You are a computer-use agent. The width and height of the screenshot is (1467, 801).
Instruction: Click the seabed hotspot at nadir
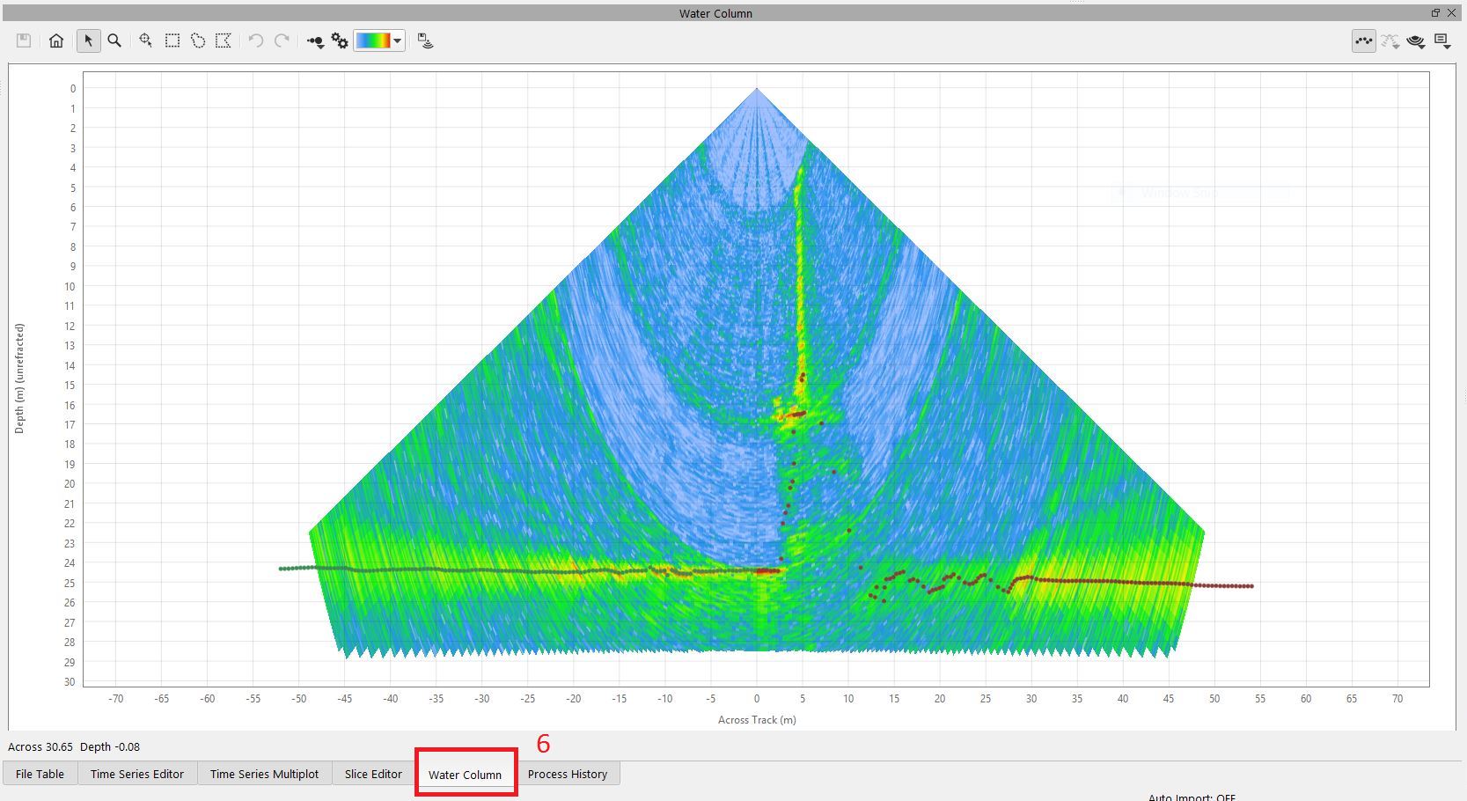[x=767, y=571]
